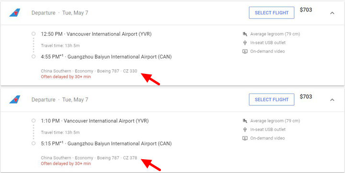
Task: Click the 1:10 PM departure stop circle
Action: (x=34, y=121)
